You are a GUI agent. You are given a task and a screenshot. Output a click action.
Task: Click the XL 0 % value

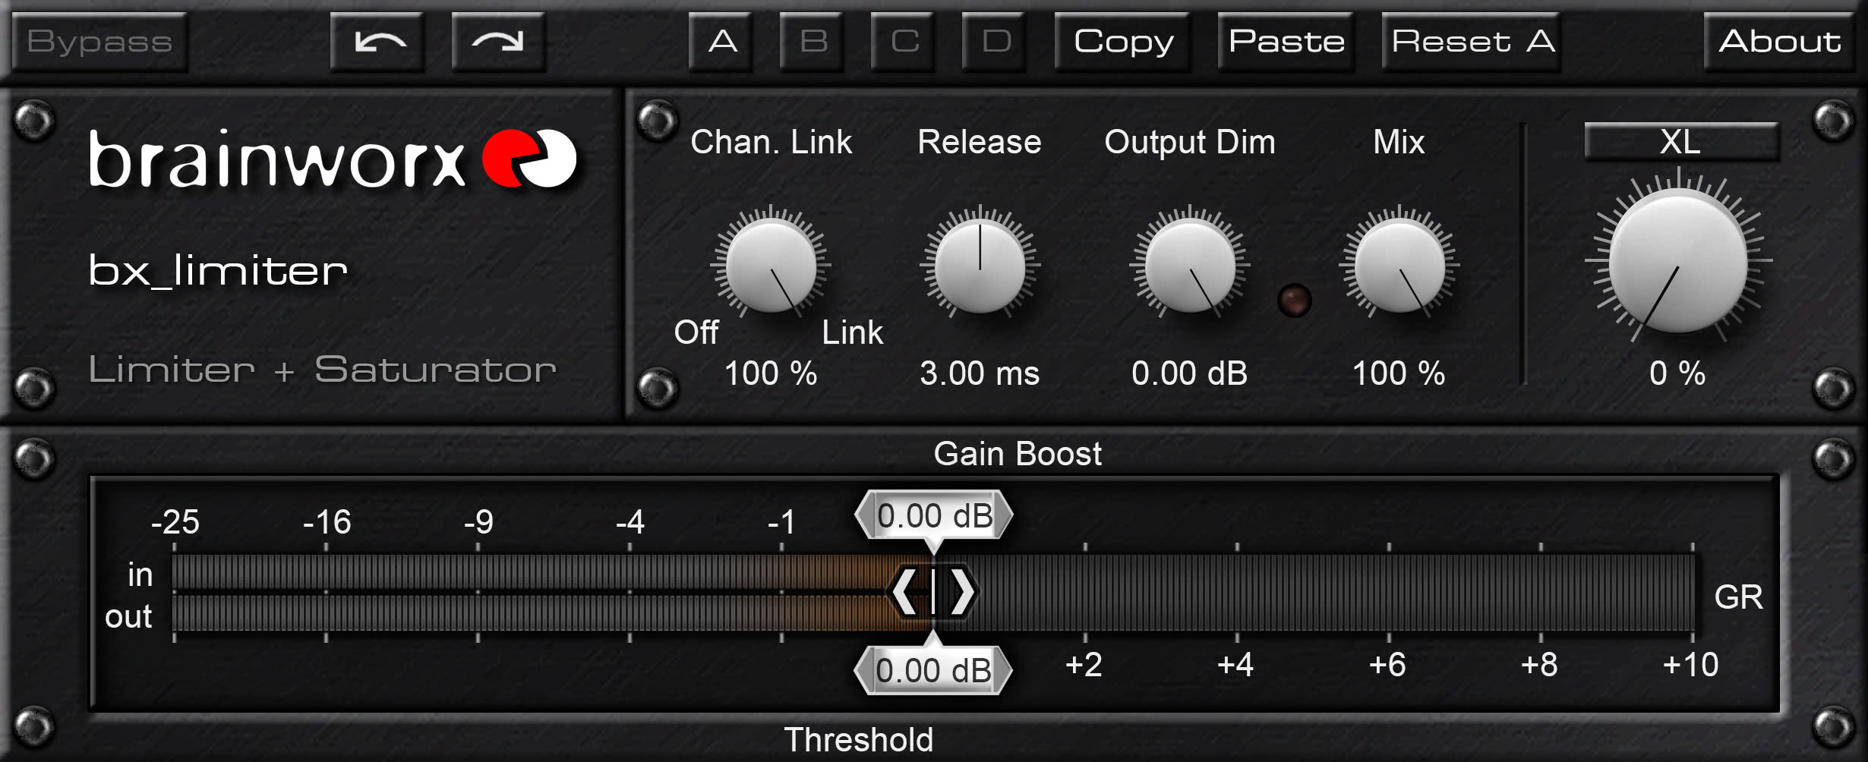[x=1677, y=373]
